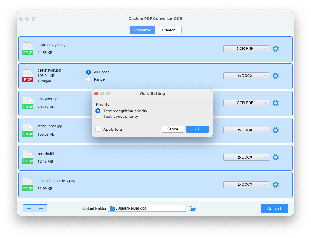Click the Image file icon of test file.tiff

(28, 157)
